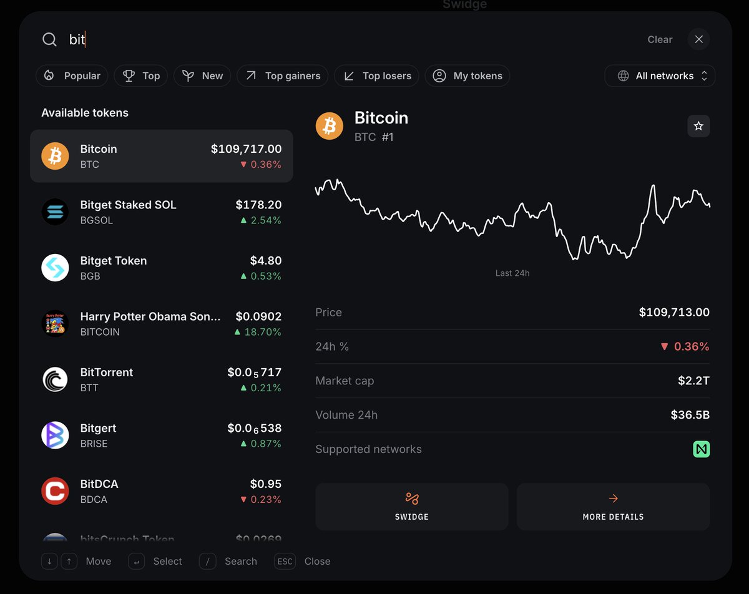Filter by Popular tokens
The image size is (749, 594).
click(72, 75)
